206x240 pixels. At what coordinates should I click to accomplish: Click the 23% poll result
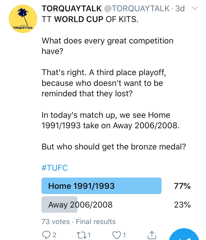[182, 205]
